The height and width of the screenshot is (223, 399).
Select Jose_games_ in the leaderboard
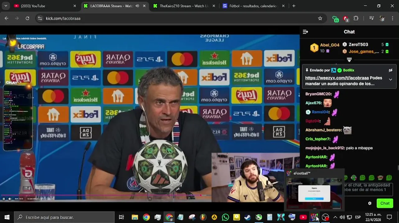click(x=364, y=51)
